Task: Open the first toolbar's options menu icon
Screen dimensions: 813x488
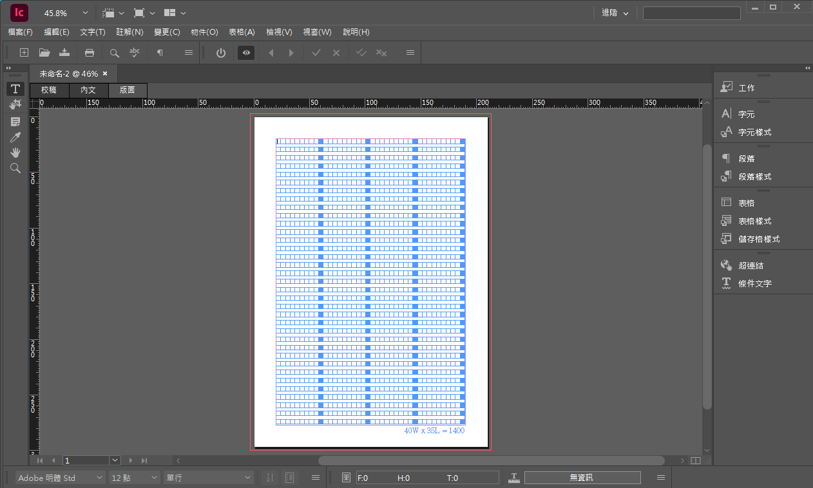Action: pyautogui.click(x=189, y=53)
